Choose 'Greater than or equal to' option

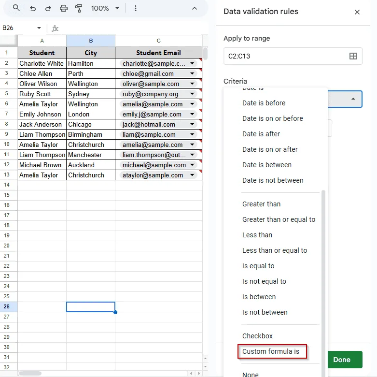coord(279,219)
